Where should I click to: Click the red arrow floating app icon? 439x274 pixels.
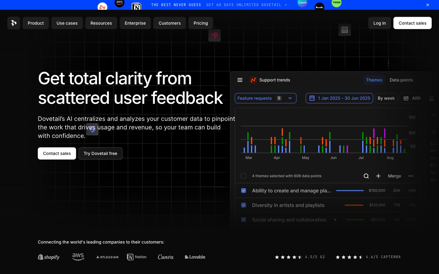(x=214, y=35)
